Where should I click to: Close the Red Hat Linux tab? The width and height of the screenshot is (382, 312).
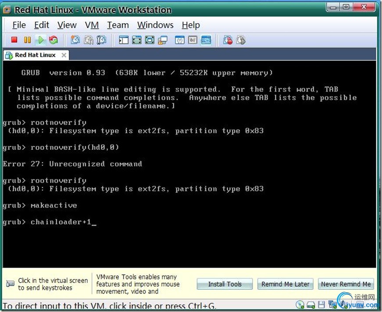tap(64, 55)
